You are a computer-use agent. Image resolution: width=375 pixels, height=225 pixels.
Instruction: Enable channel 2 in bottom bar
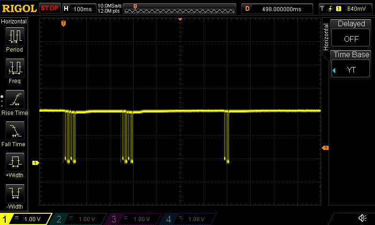point(80,219)
